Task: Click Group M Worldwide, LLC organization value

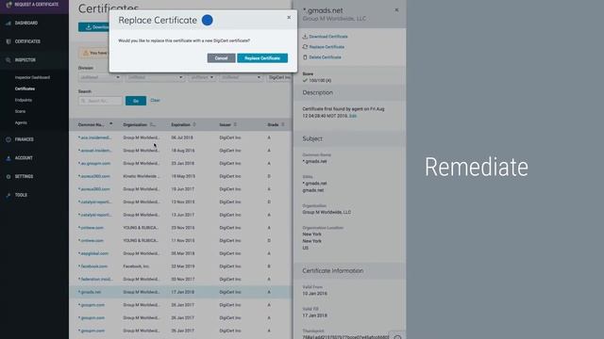Action: pyautogui.click(x=327, y=212)
